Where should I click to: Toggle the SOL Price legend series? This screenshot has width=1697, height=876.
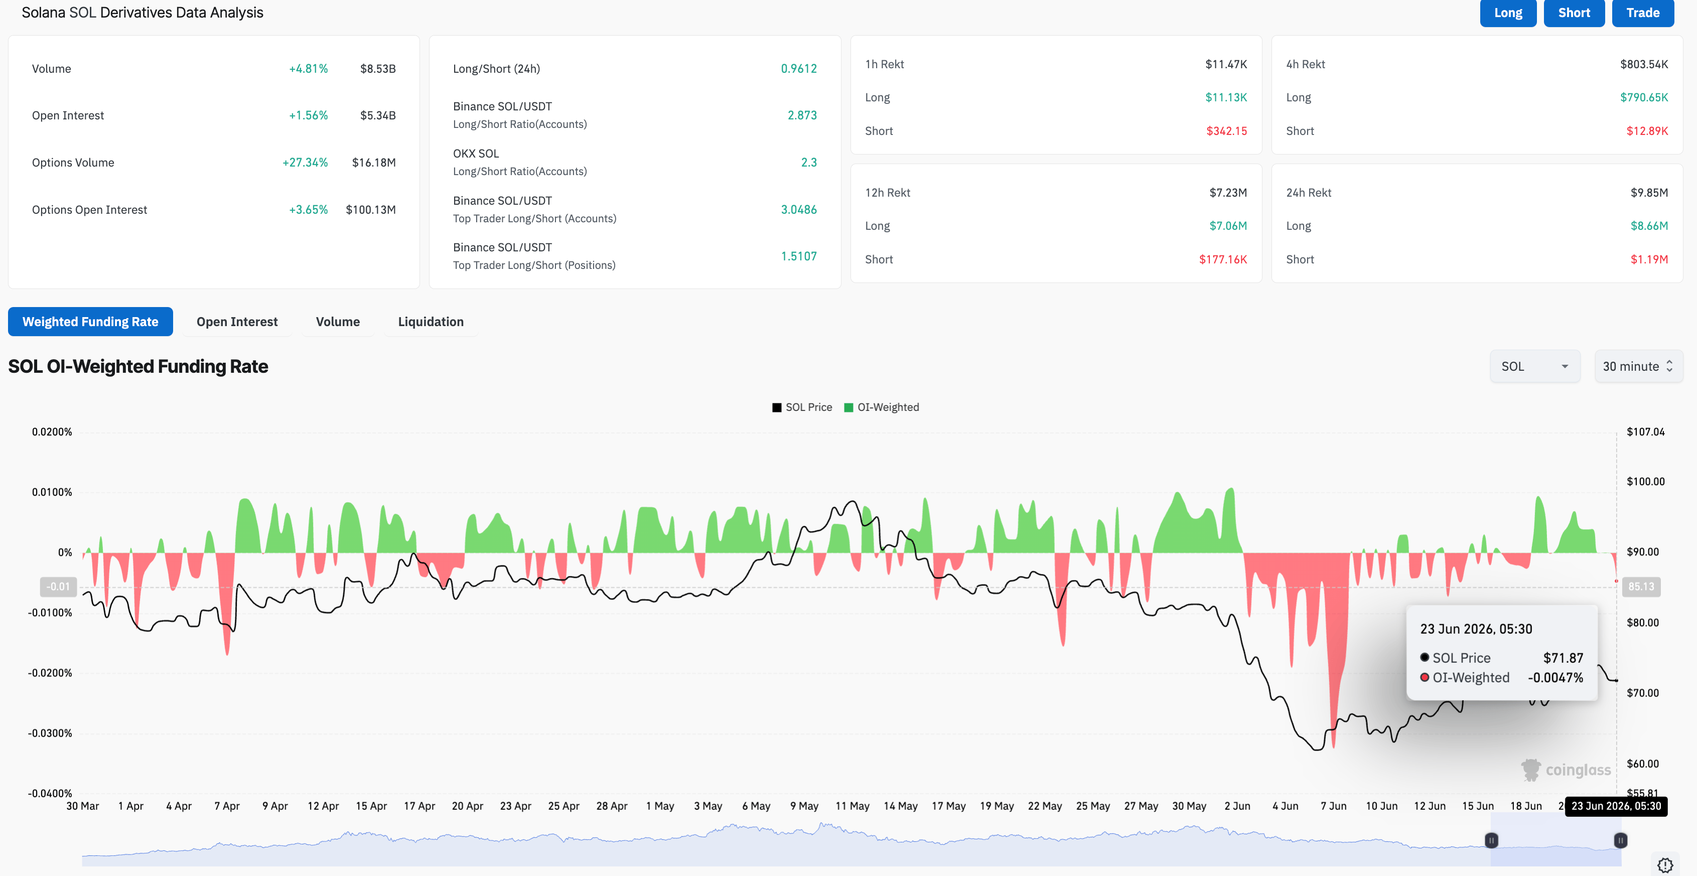coord(802,407)
